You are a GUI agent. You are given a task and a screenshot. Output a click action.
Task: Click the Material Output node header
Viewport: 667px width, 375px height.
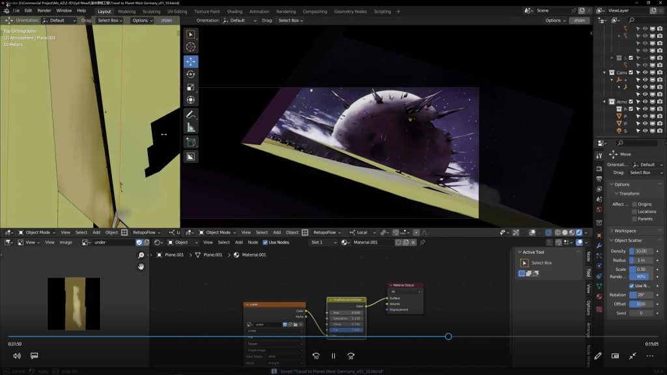coord(406,285)
